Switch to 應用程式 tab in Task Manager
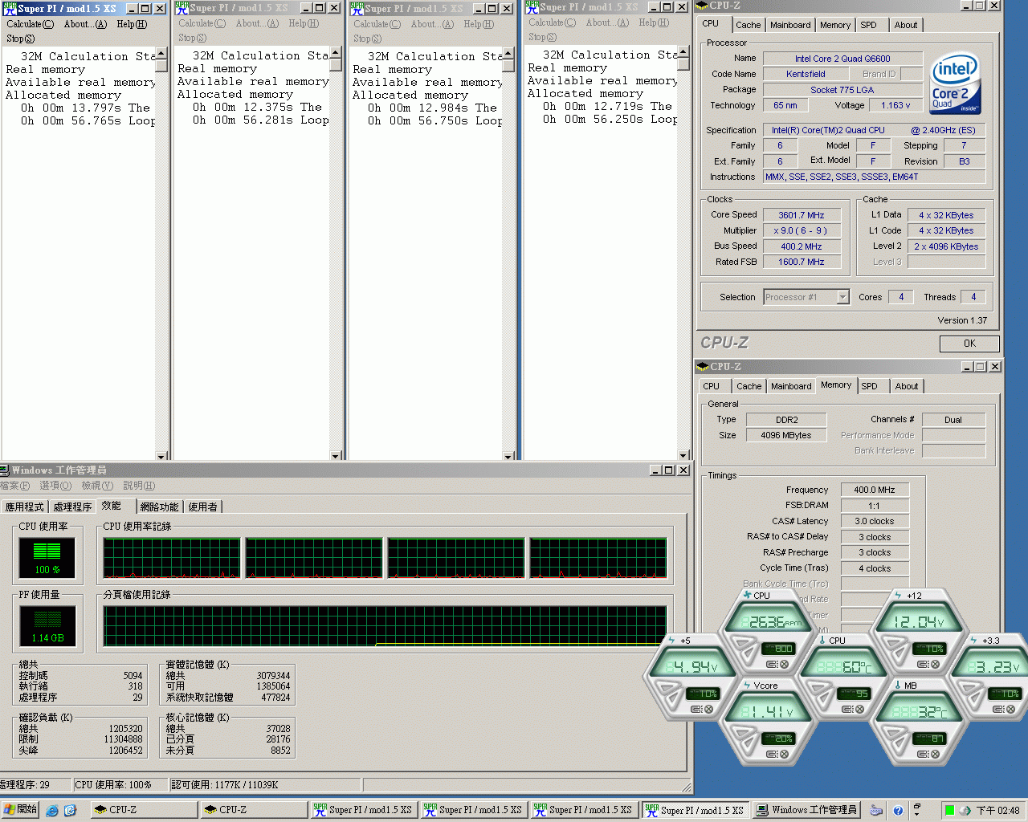The width and height of the screenshot is (1028, 822). pos(24,507)
